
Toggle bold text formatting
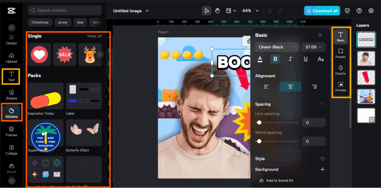click(275, 59)
